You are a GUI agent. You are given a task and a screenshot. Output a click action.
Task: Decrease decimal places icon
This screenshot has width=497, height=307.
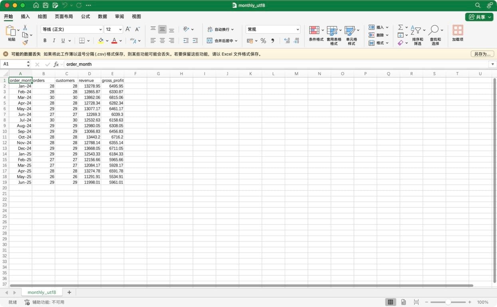coord(296,40)
